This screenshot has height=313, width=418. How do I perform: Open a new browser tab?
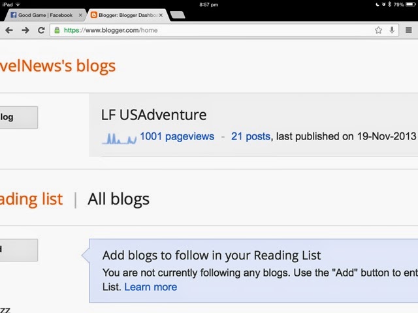[178, 15]
